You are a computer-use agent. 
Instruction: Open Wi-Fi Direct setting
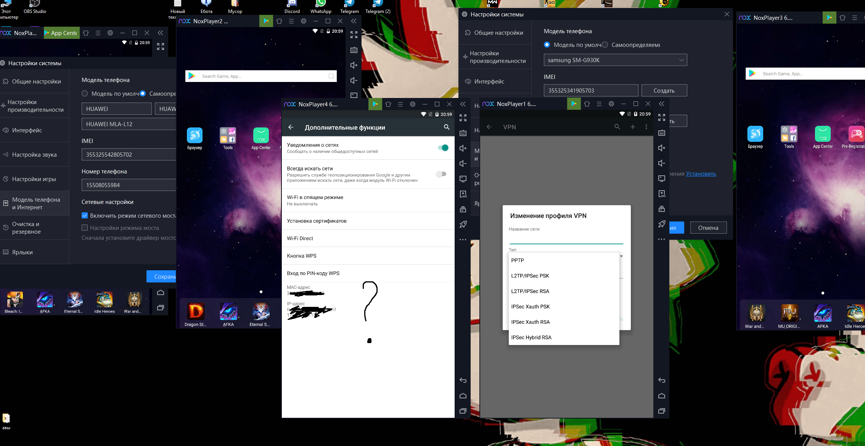(368, 238)
